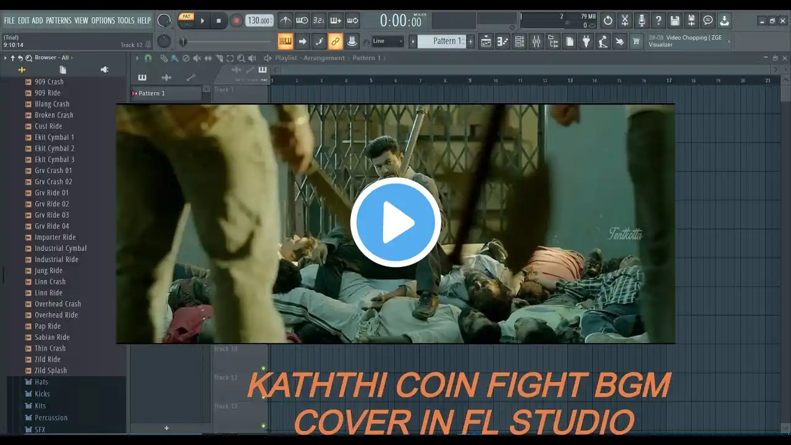Screen dimensions: 791x445
Task: Toggle wait for input to start
Action: tap(302, 20)
